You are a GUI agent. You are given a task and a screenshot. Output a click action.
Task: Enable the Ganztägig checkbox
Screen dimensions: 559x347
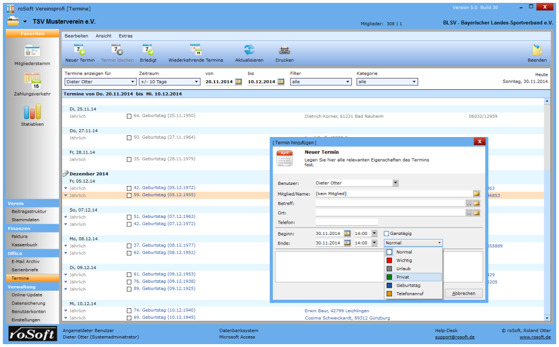pos(387,233)
